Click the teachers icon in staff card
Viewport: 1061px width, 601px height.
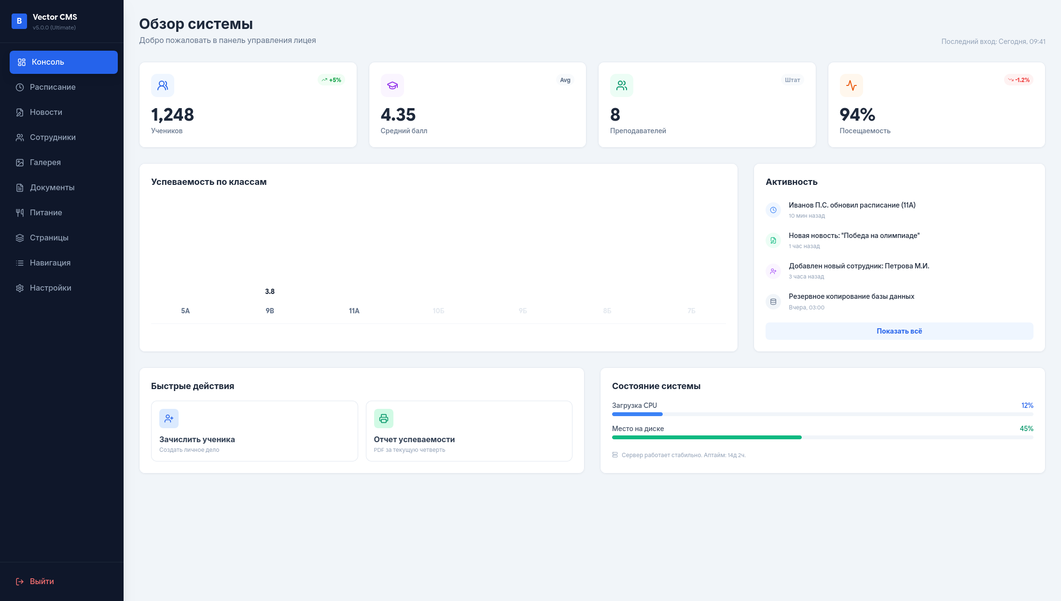pos(621,85)
